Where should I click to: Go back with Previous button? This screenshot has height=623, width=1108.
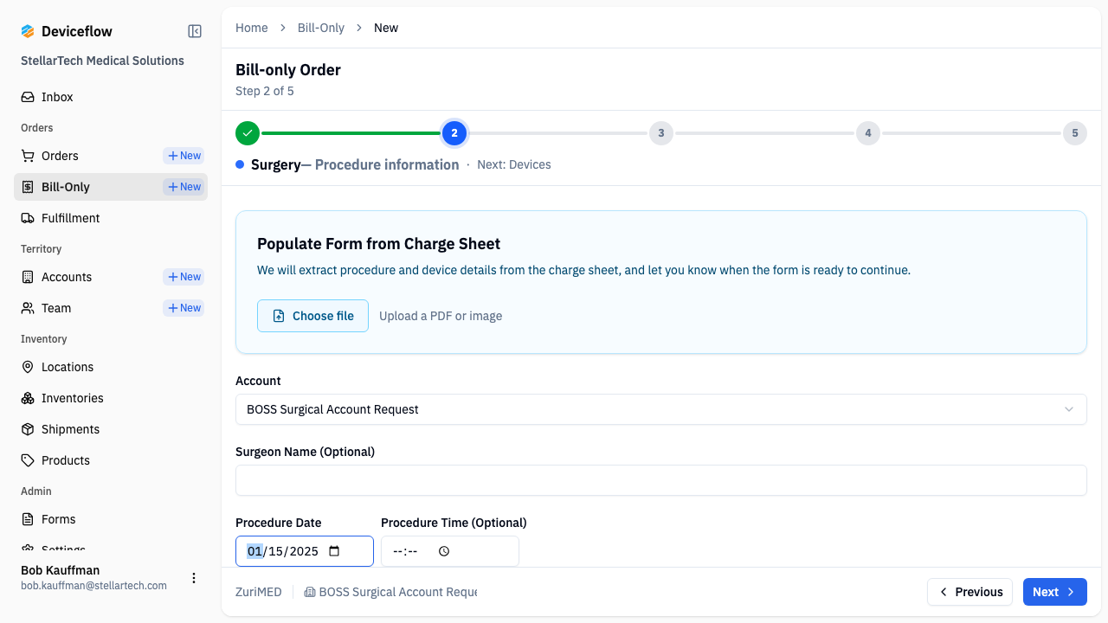pyautogui.click(x=969, y=592)
